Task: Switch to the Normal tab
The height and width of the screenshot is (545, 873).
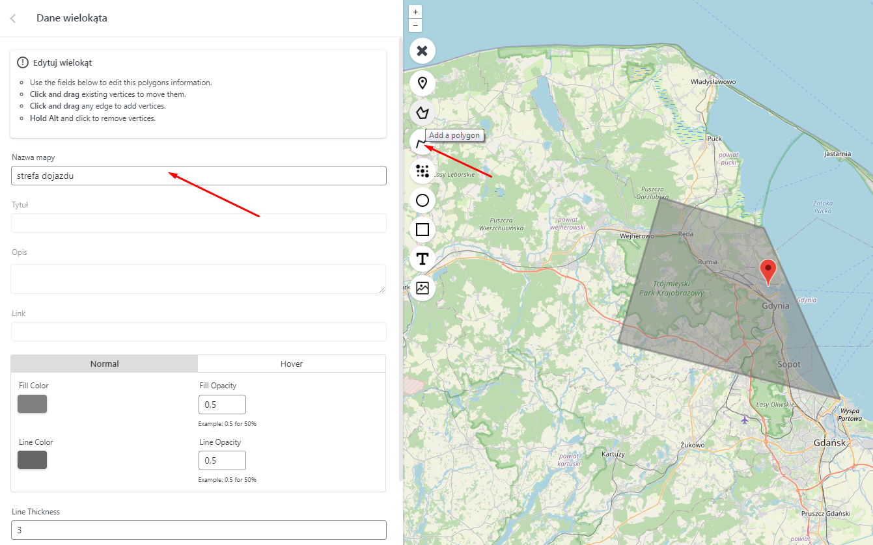Action: (104, 364)
